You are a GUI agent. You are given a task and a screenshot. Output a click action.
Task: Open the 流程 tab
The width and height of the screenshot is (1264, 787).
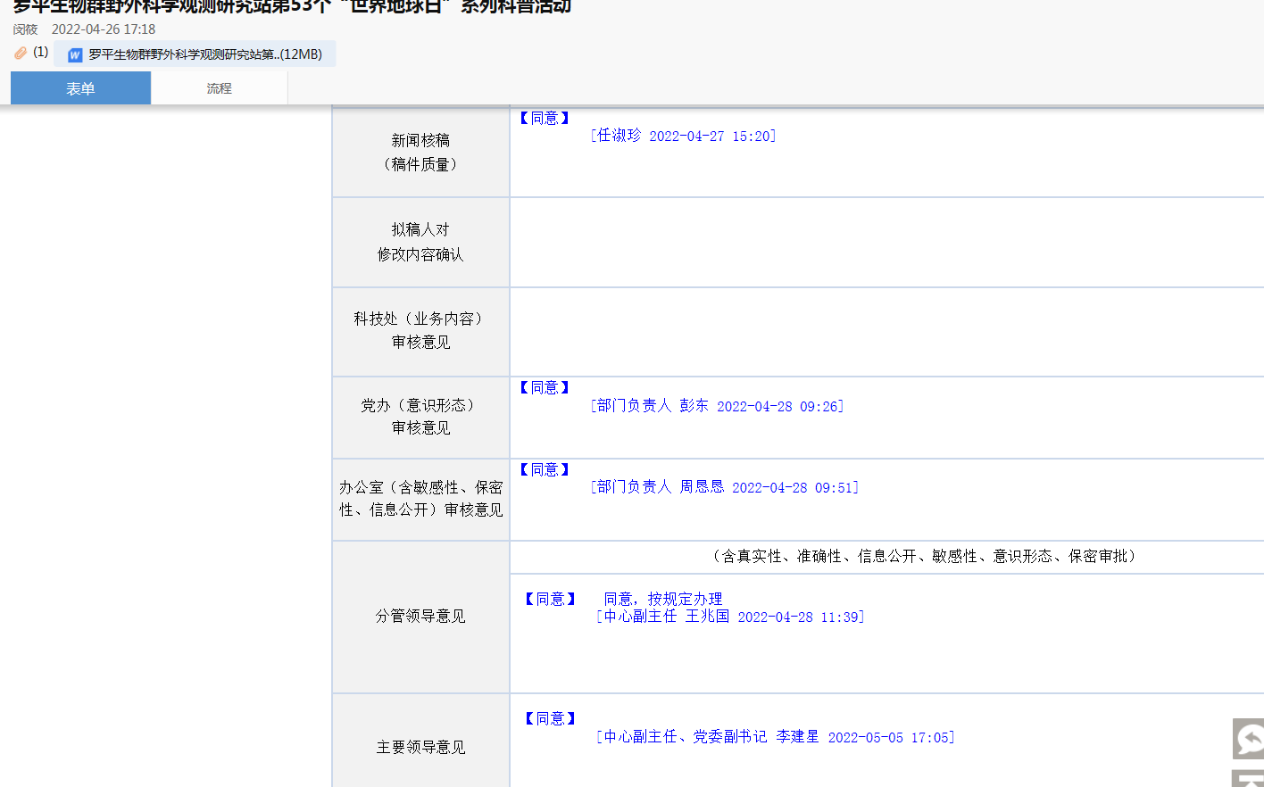coord(219,88)
